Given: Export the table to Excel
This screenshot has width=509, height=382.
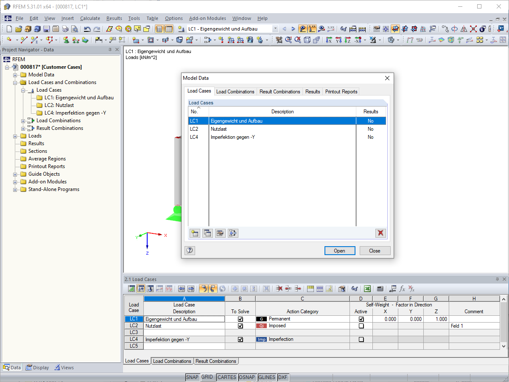Looking at the screenshot, I should click(367, 289).
